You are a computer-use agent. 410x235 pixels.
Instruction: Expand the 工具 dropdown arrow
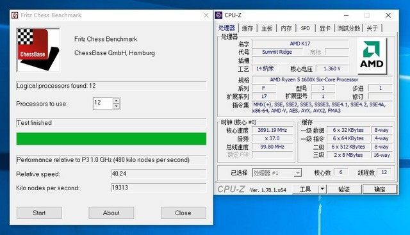tap(322, 190)
